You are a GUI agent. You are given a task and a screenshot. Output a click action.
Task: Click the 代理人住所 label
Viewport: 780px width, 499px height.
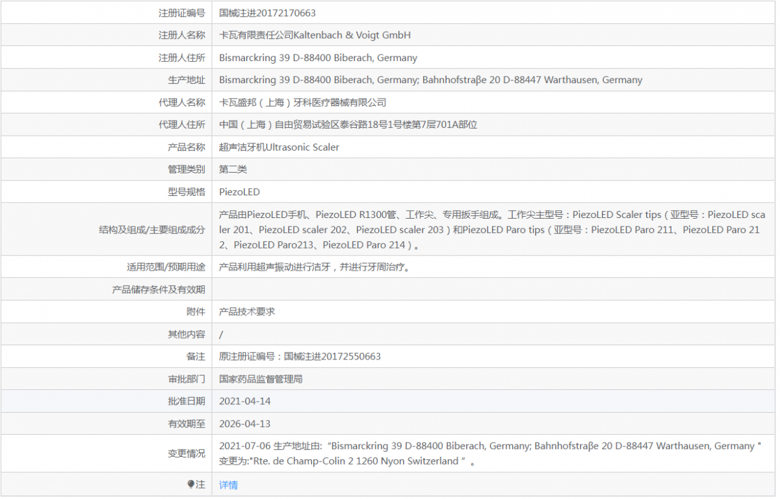point(182,125)
